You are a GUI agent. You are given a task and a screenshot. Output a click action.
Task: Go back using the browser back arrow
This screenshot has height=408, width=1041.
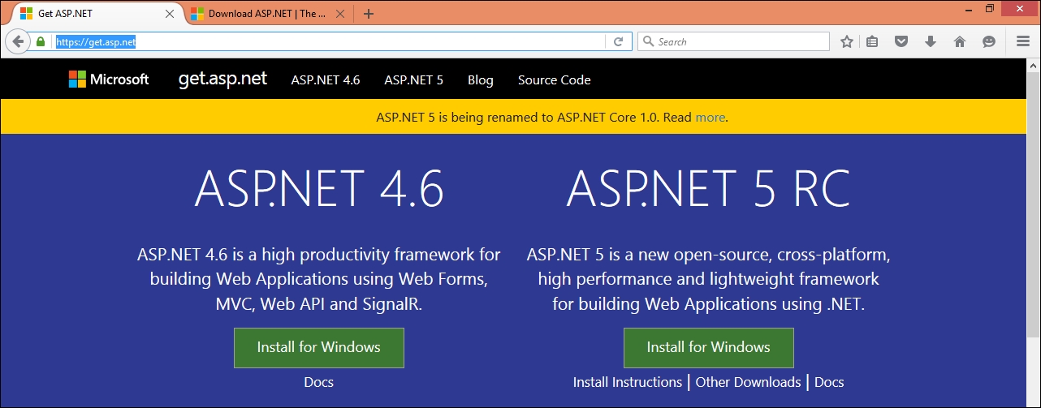click(17, 41)
